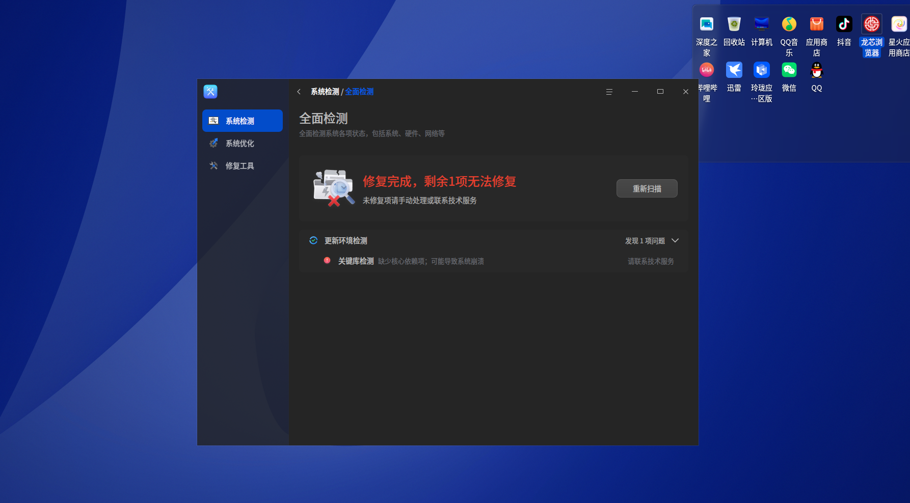This screenshot has width=910, height=503.
Task: Minimize the system tool window
Action: pos(635,92)
